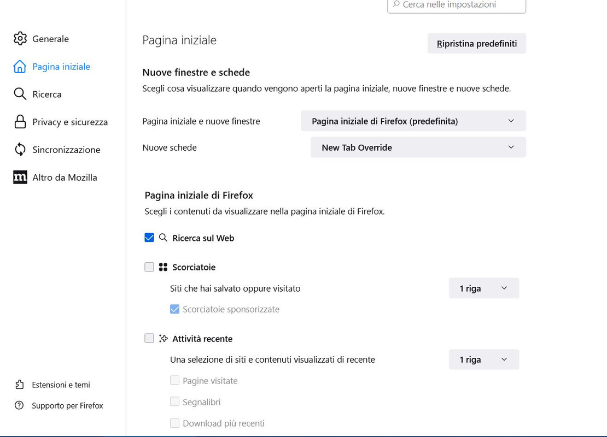Open the Scorciatoie 1 riga row dropdown
This screenshot has width=607, height=437.
click(x=483, y=288)
